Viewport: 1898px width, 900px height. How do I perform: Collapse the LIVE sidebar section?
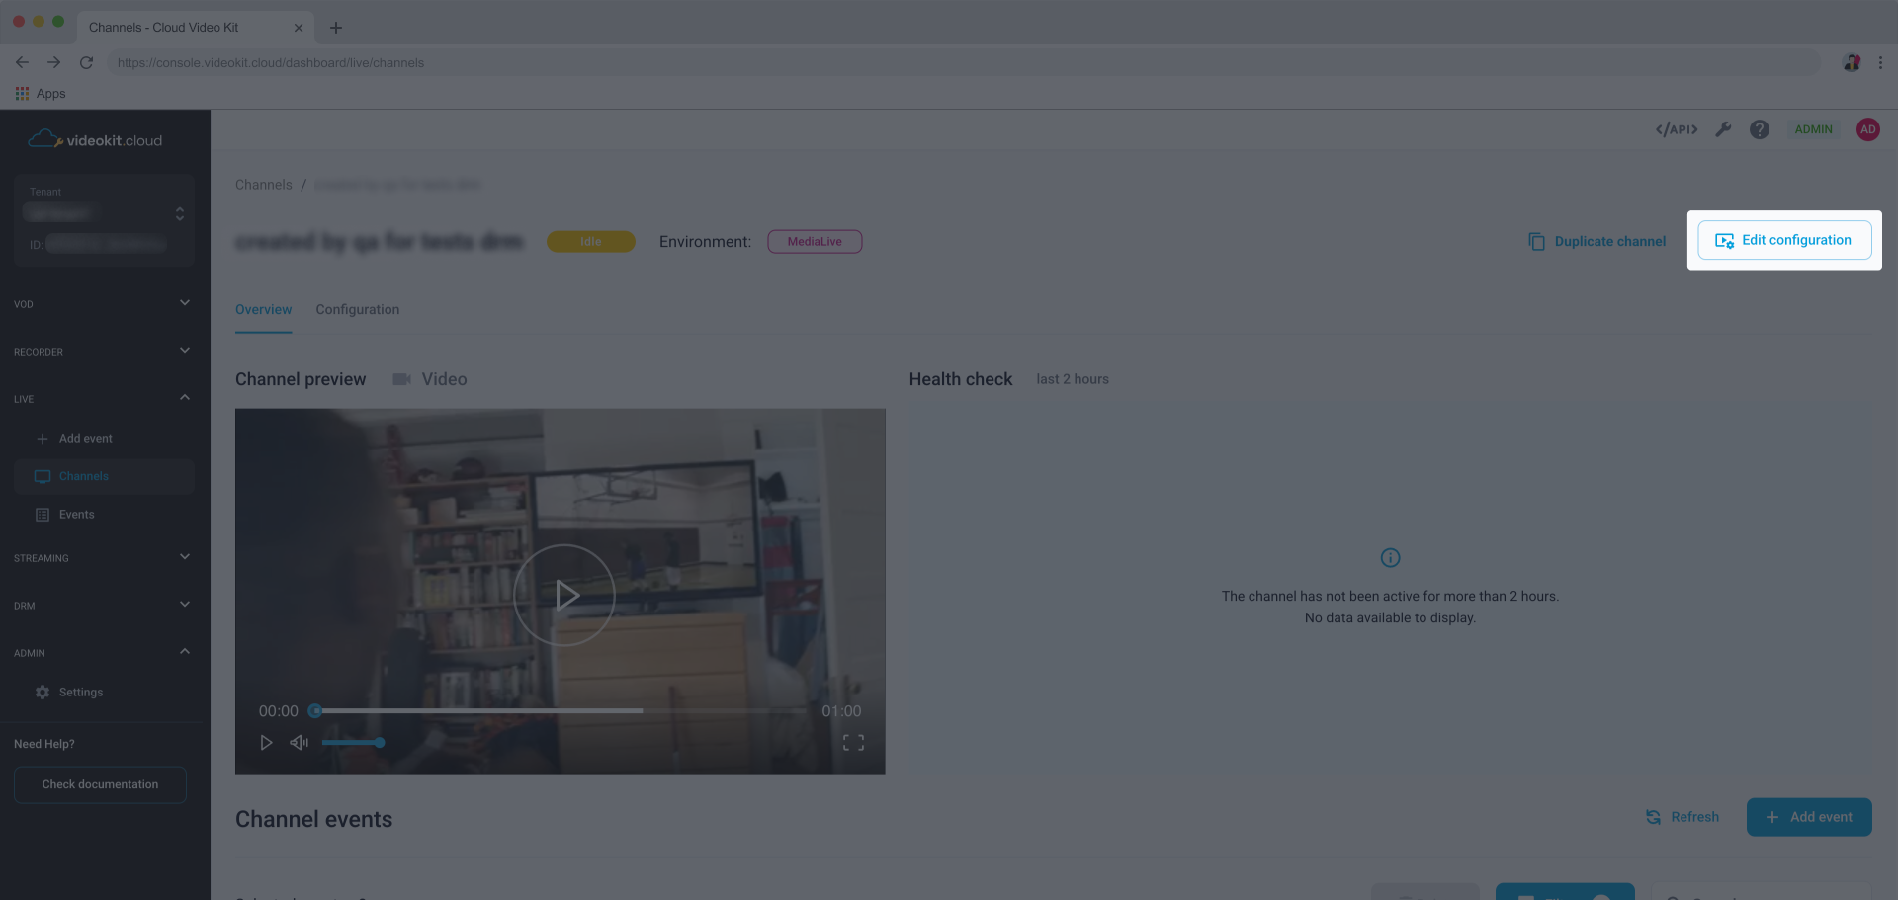pos(103,398)
